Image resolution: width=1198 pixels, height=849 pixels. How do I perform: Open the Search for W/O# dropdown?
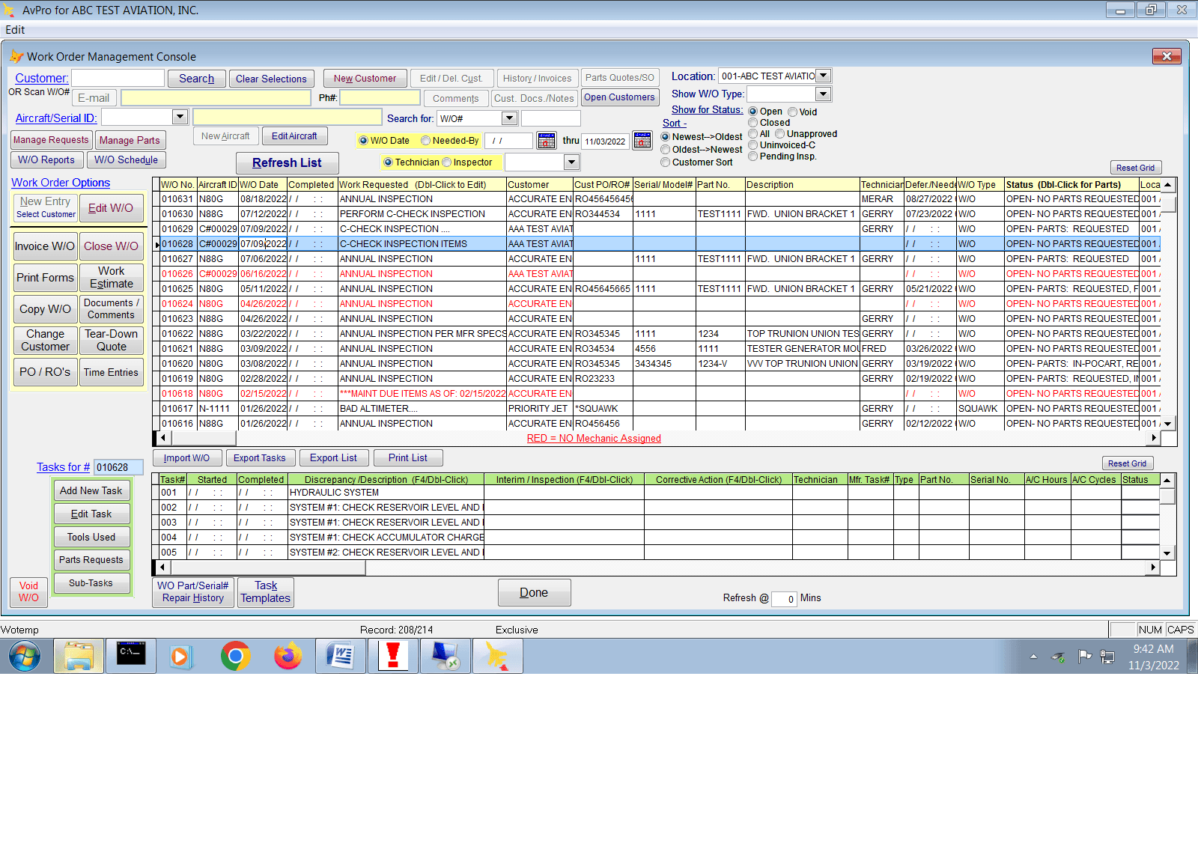pos(510,118)
